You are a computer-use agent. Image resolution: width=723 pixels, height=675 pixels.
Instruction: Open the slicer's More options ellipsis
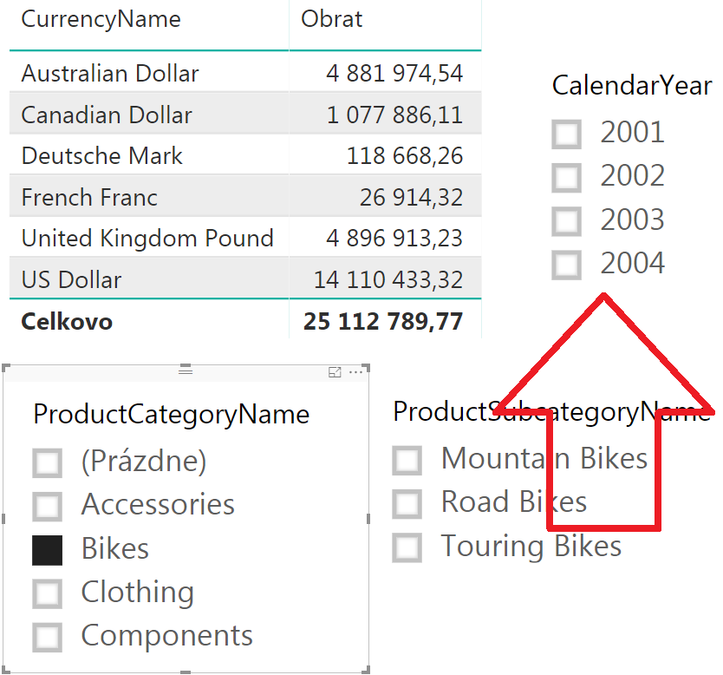(356, 372)
